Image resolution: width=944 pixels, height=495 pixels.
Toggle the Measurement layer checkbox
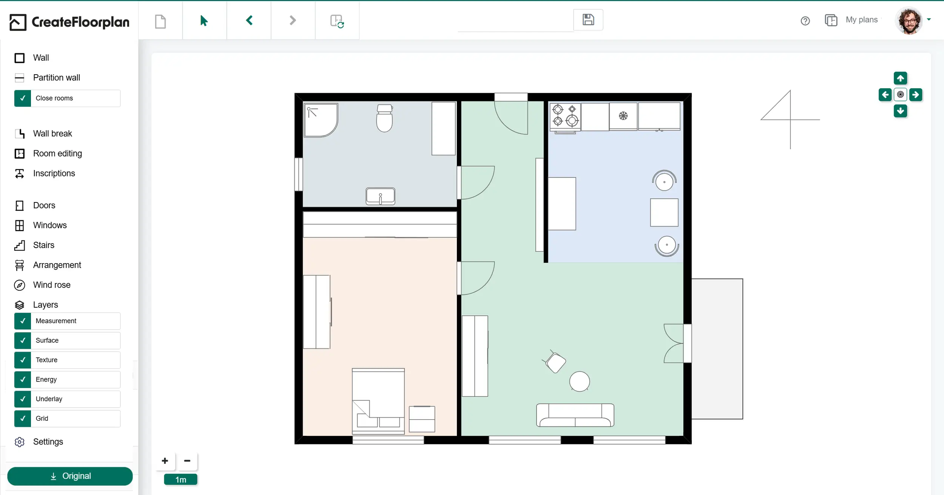coord(23,321)
